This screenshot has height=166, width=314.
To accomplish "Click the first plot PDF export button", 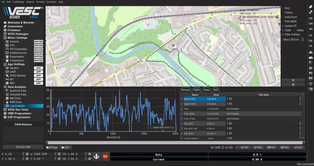I will pos(245,148).
